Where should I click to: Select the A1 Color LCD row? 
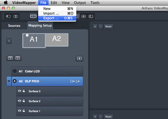[47, 71]
